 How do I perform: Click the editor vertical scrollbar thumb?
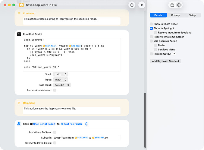click(145, 120)
